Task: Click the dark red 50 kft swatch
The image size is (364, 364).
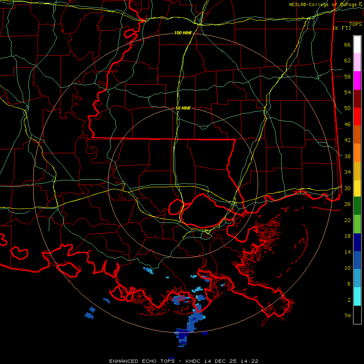Action: point(357,99)
